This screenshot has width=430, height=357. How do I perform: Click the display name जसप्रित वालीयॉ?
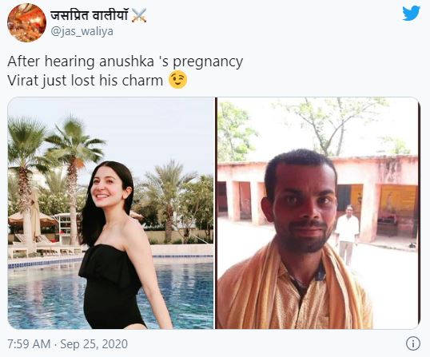[x=90, y=15]
